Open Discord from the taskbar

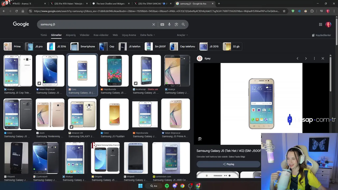pyautogui.click(x=175, y=186)
